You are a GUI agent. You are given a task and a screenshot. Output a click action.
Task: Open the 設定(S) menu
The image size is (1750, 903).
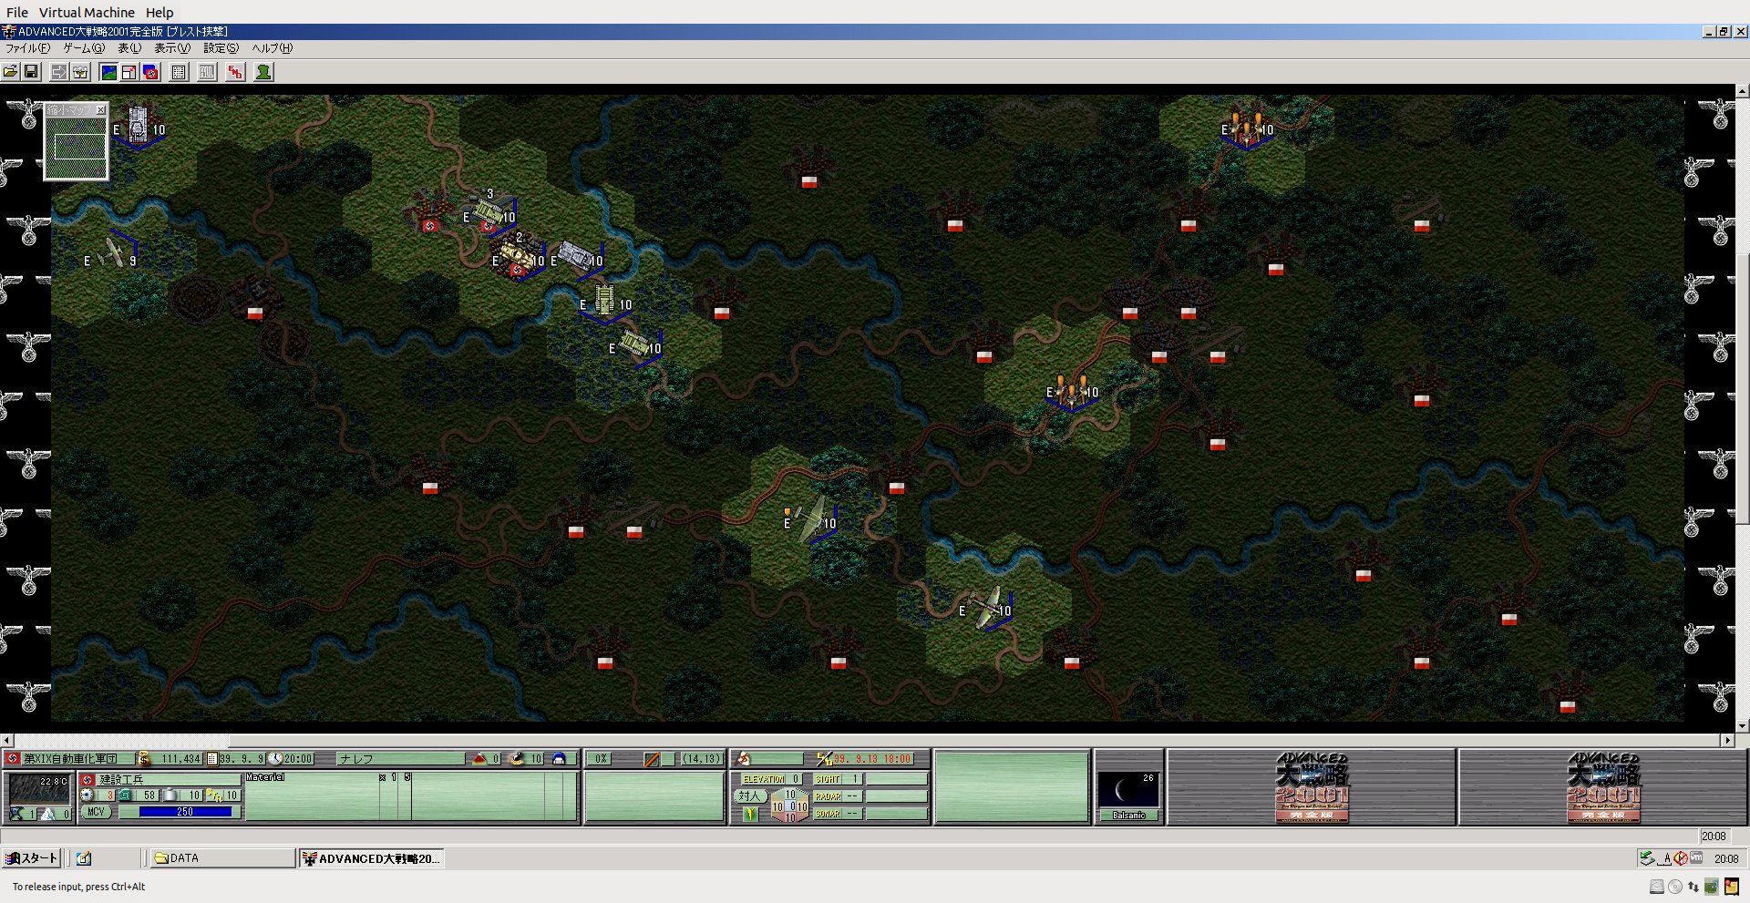click(221, 48)
